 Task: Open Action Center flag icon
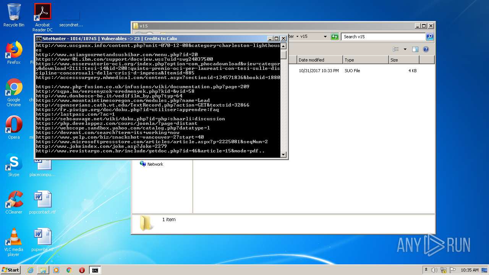[x=453, y=270]
